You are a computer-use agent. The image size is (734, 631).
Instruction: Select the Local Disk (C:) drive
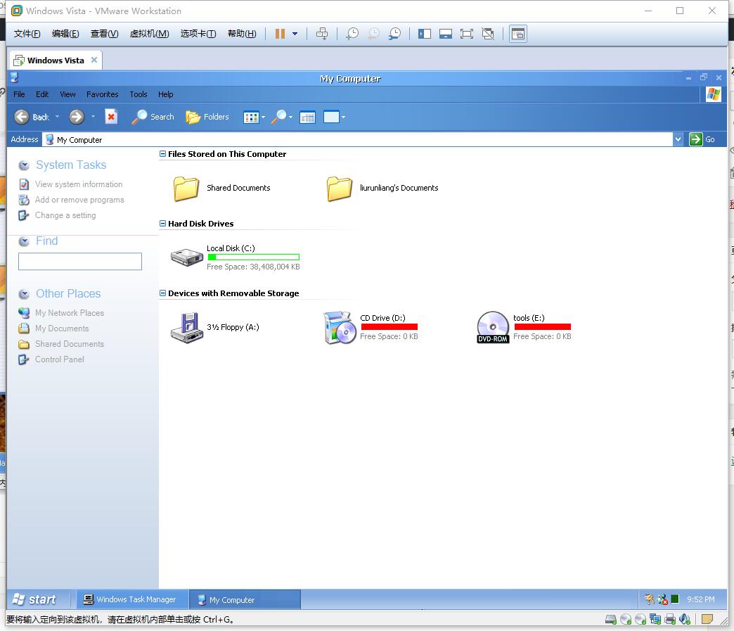235,257
